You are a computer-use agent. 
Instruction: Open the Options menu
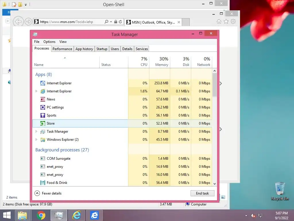click(x=49, y=42)
